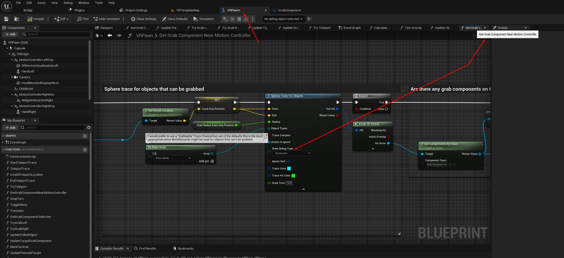Open the debug object selector dropdown
This screenshot has width=564, height=258.
pos(283,19)
